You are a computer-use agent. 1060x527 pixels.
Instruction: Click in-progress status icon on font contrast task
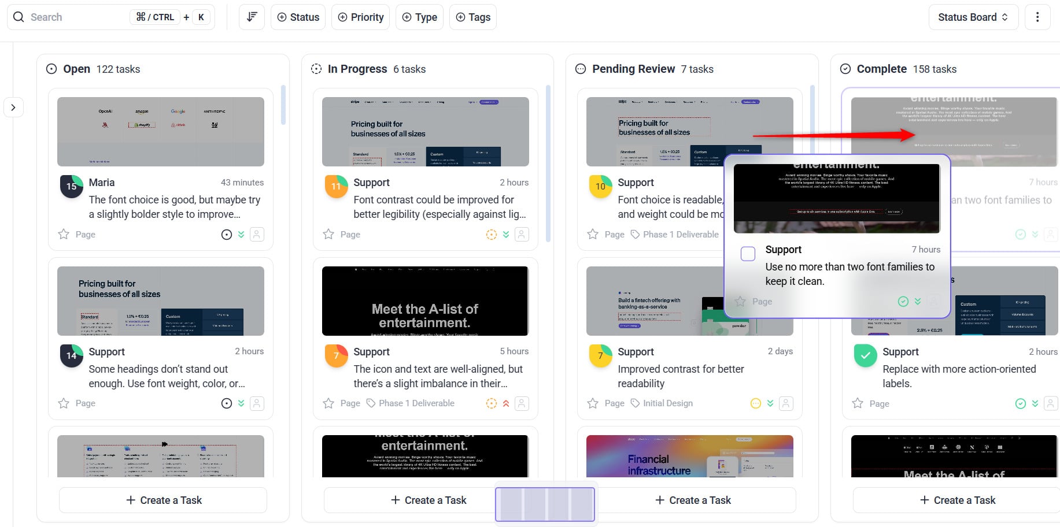[x=491, y=234]
